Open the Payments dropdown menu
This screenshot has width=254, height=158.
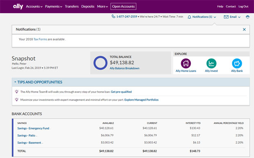tap(54, 7)
